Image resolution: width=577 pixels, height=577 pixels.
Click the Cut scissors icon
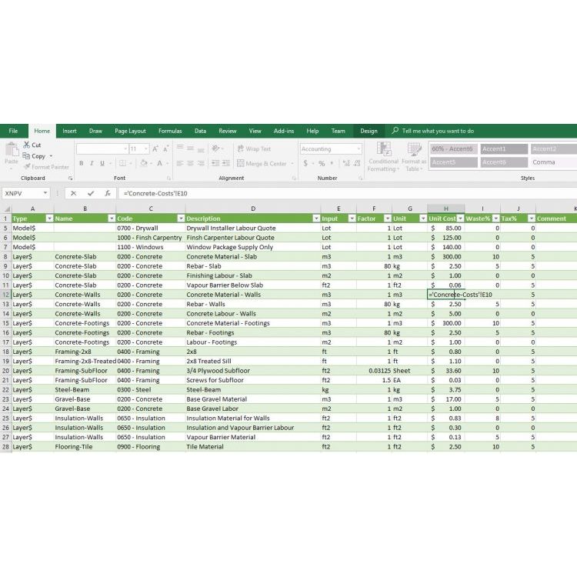[x=26, y=145]
